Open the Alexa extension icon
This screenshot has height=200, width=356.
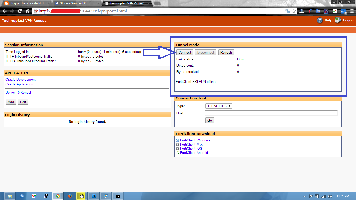pos(302,11)
